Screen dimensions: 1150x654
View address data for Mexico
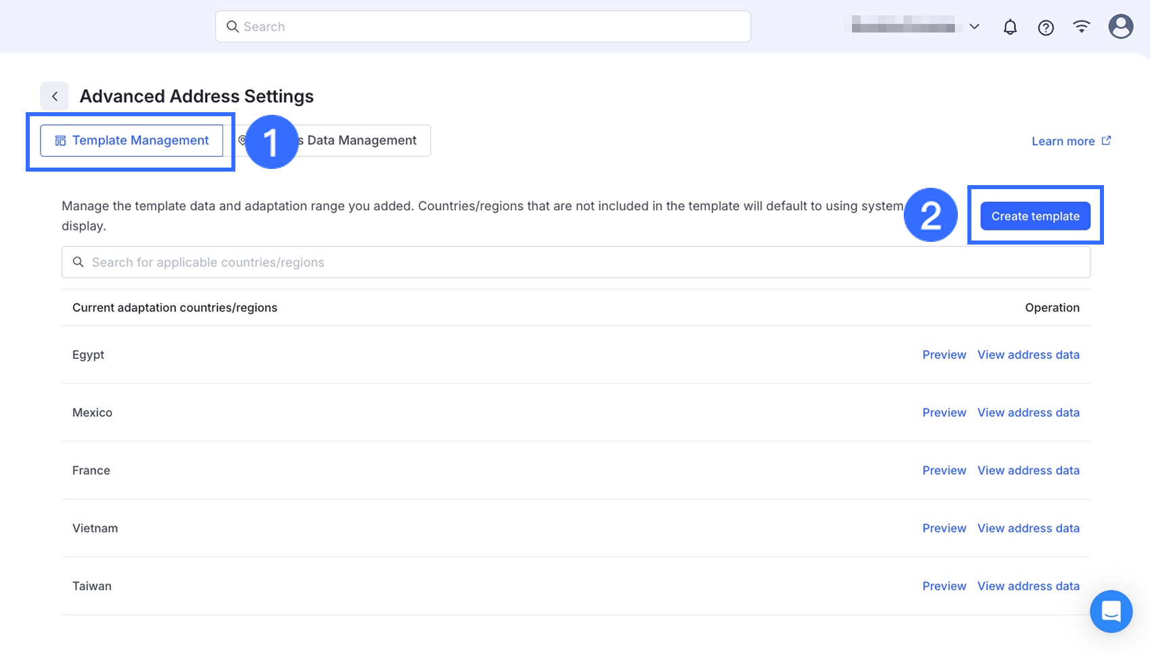coord(1028,413)
